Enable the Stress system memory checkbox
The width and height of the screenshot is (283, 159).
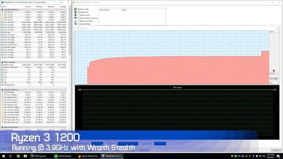click(79, 18)
